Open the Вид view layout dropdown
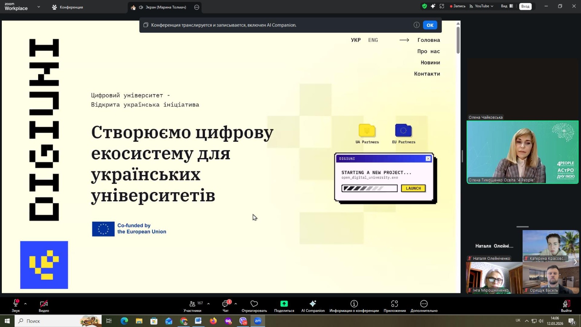The width and height of the screenshot is (581, 327). point(507,6)
